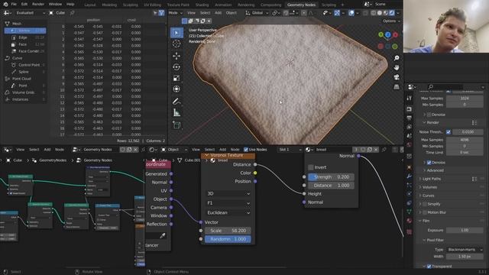Screen dimensions: 489x275
Task: Open the Render properties tab icon
Action: (410, 109)
